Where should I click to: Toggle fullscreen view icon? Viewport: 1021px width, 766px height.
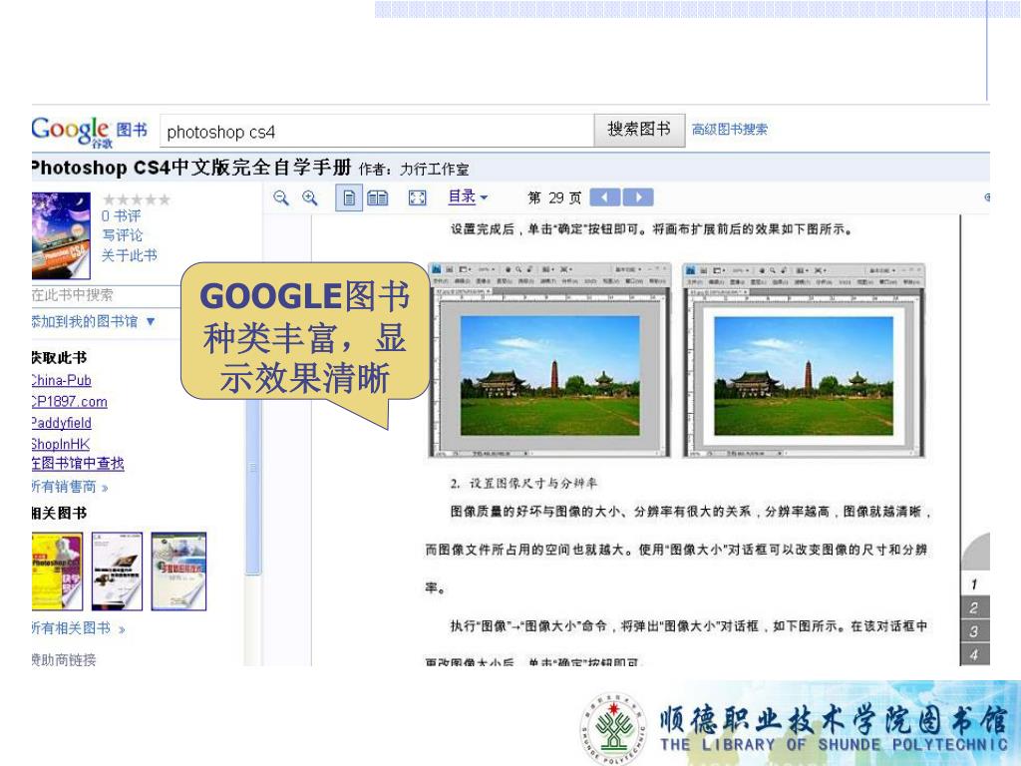tap(417, 198)
